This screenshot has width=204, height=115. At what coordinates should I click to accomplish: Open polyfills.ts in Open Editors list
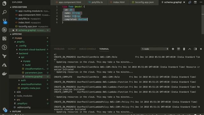[x=30, y=19]
